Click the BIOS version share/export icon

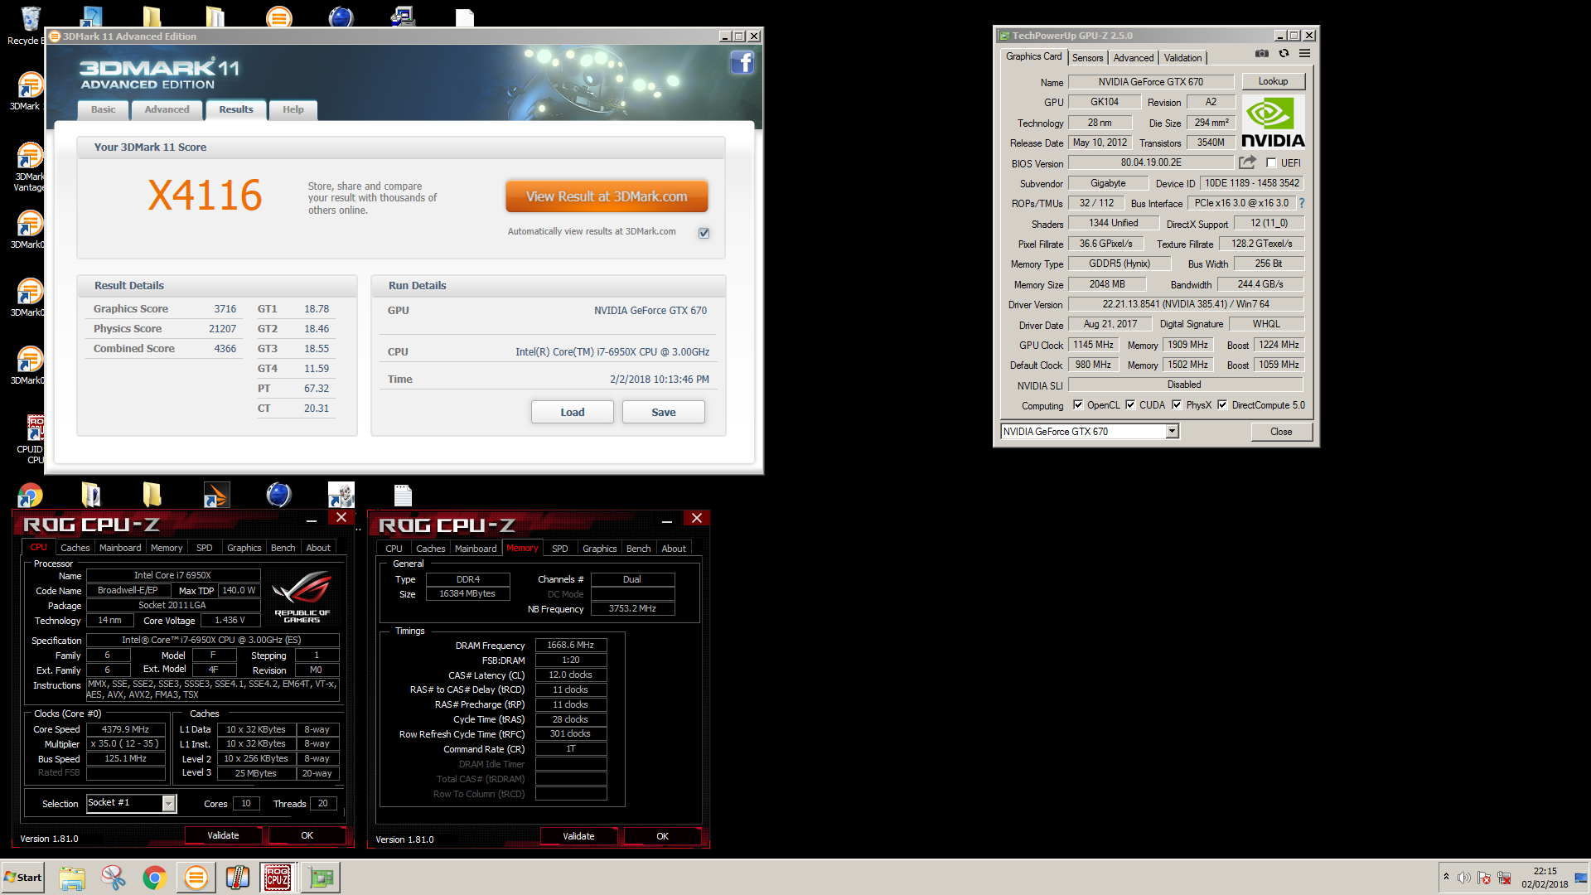1247,162
